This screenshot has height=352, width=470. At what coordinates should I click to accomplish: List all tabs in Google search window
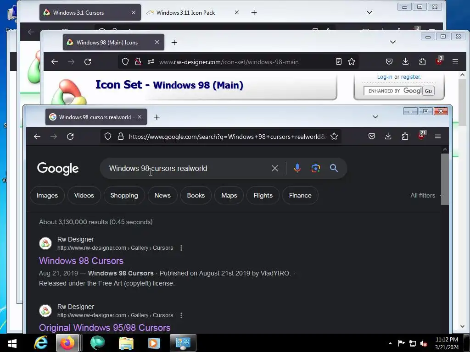click(x=375, y=117)
